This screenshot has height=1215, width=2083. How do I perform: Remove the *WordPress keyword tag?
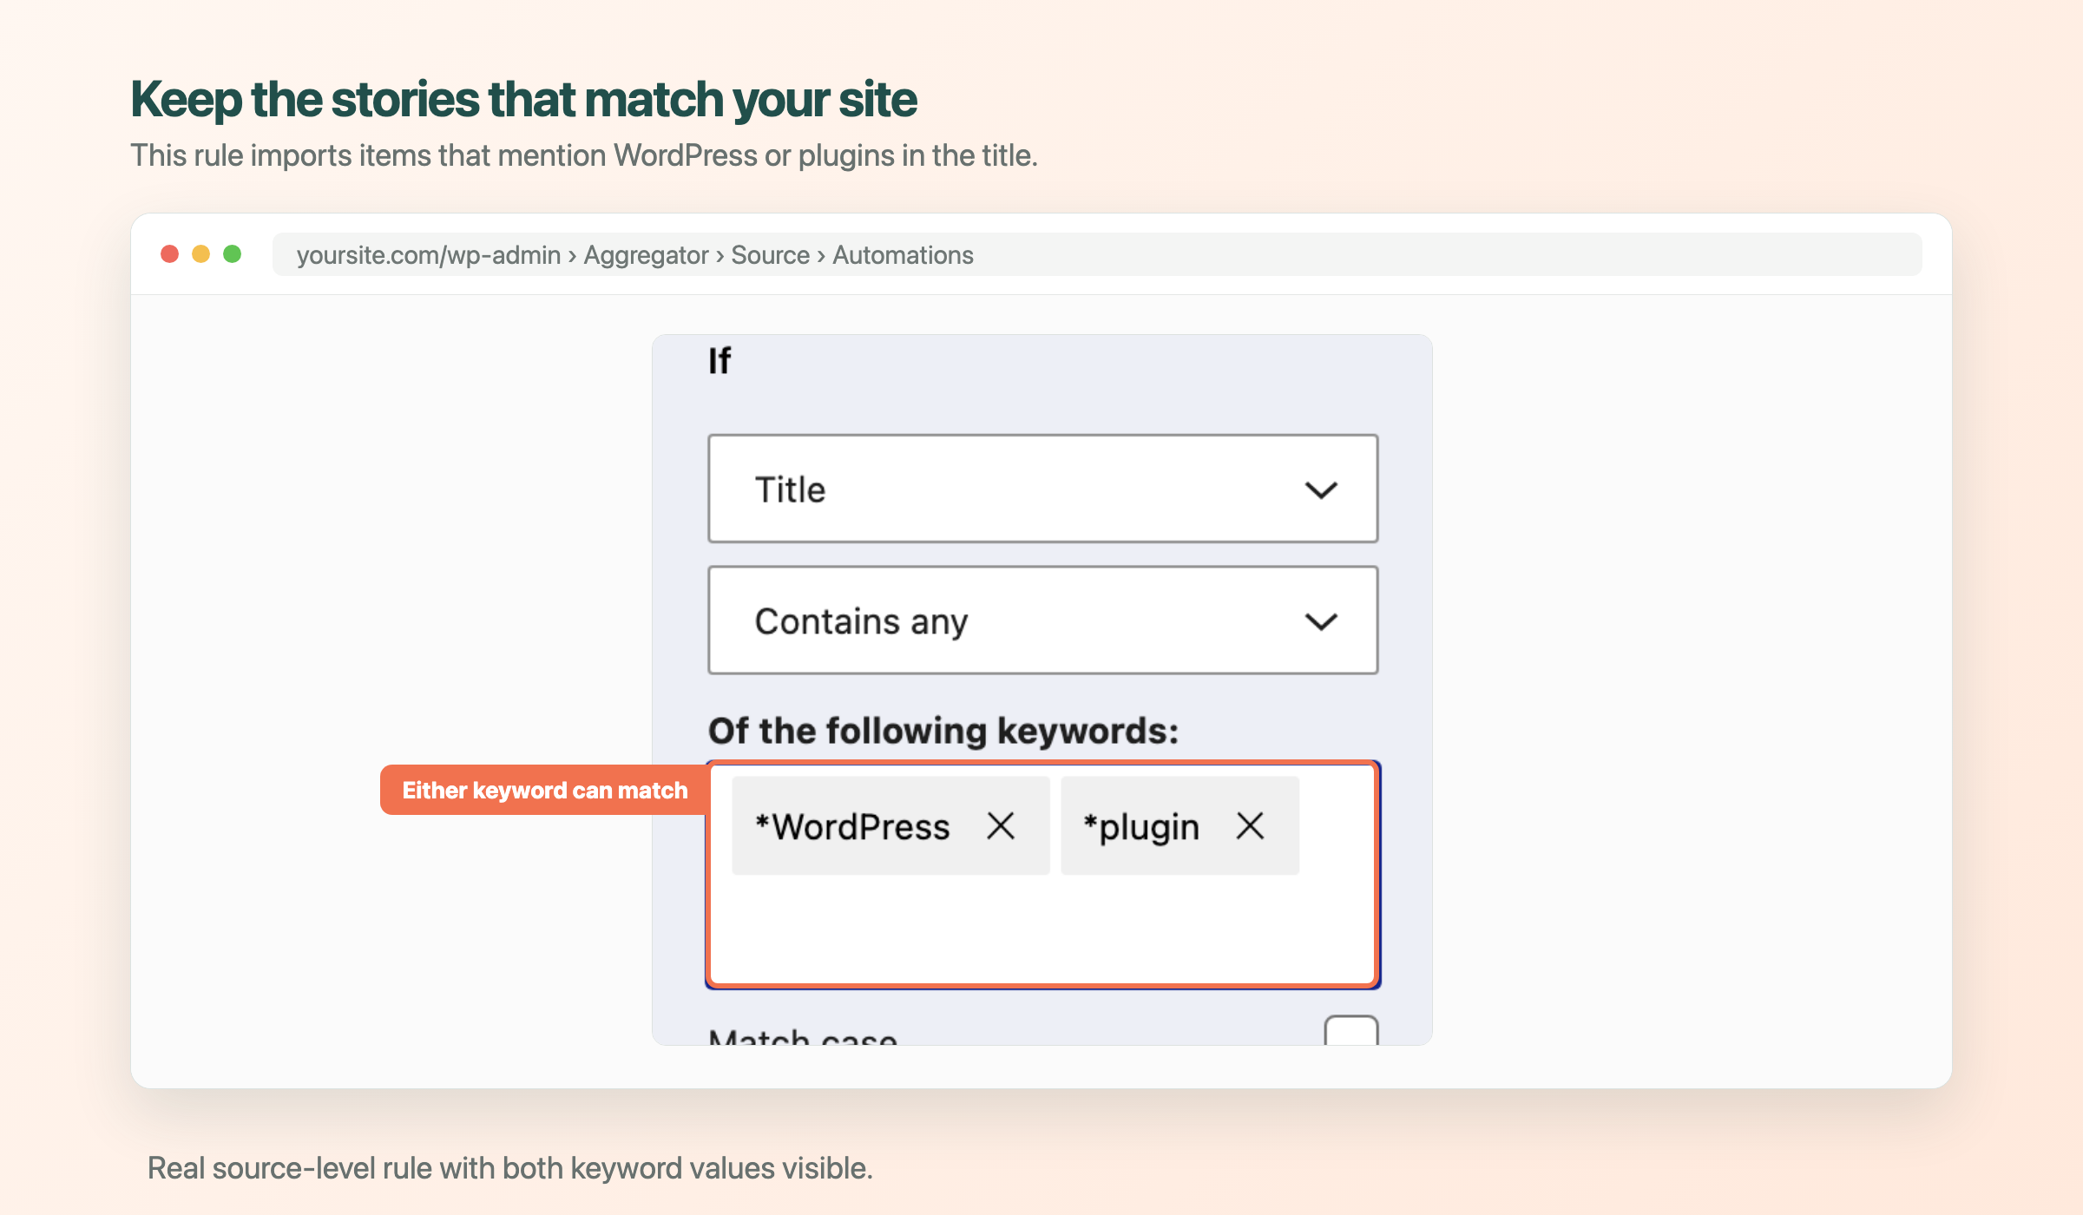[1001, 826]
